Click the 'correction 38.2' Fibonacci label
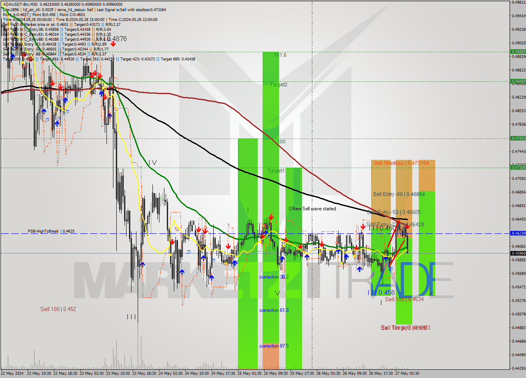Screen dimensions: 526x378 [x=274, y=277]
